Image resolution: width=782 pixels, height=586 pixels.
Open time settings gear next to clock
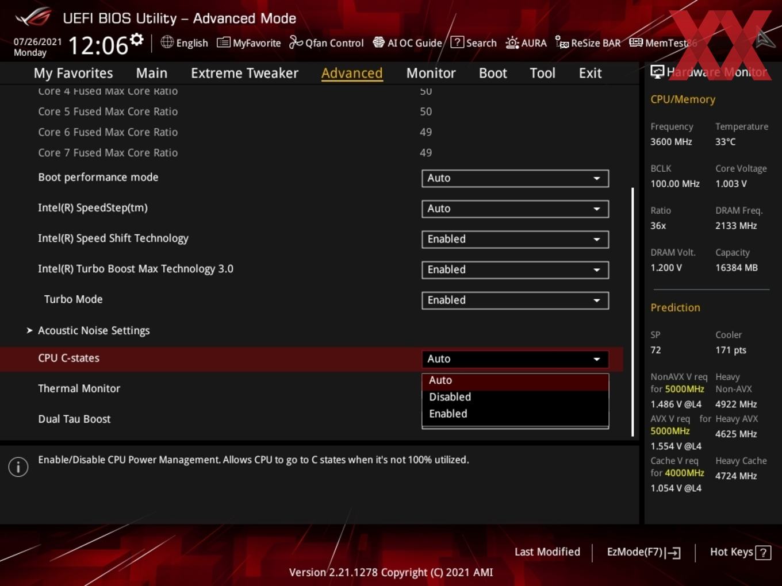point(137,40)
